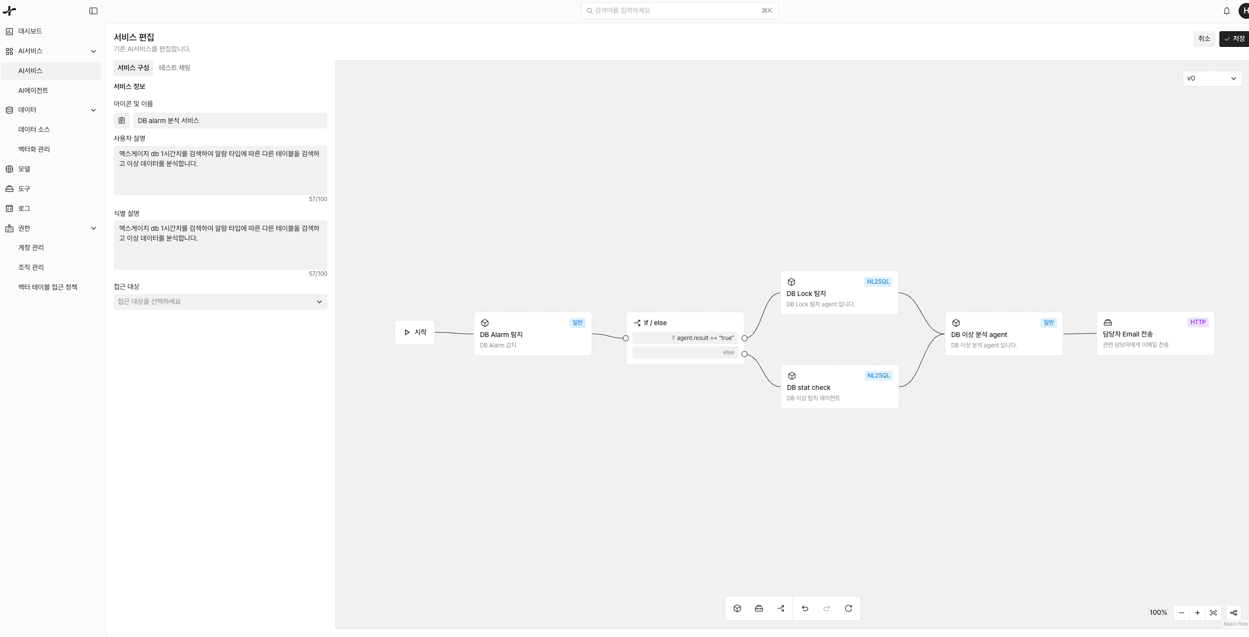Click the toolbox tool-node toolbar icon

758,608
